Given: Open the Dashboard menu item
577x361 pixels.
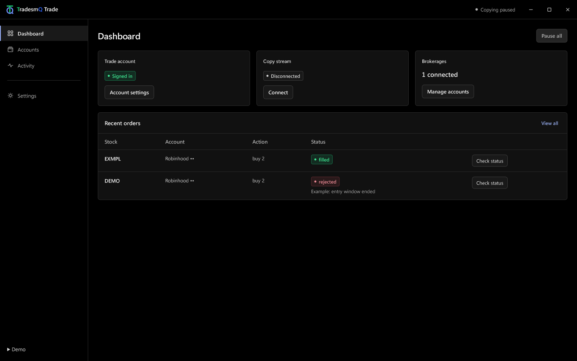Looking at the screenshot, I should pos(44,33).
